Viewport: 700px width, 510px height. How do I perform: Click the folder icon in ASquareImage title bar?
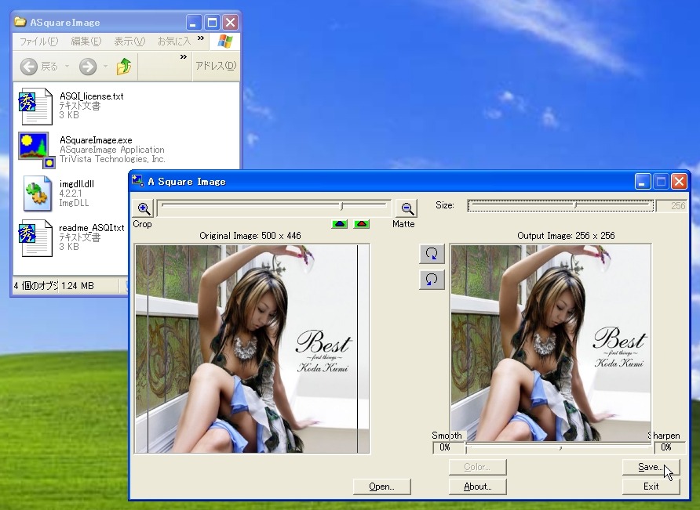(x=20, y=22)
